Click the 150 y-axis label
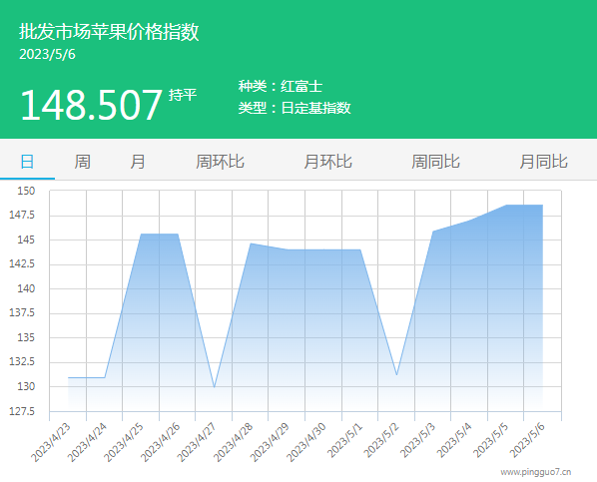 (x=26, y=191)
